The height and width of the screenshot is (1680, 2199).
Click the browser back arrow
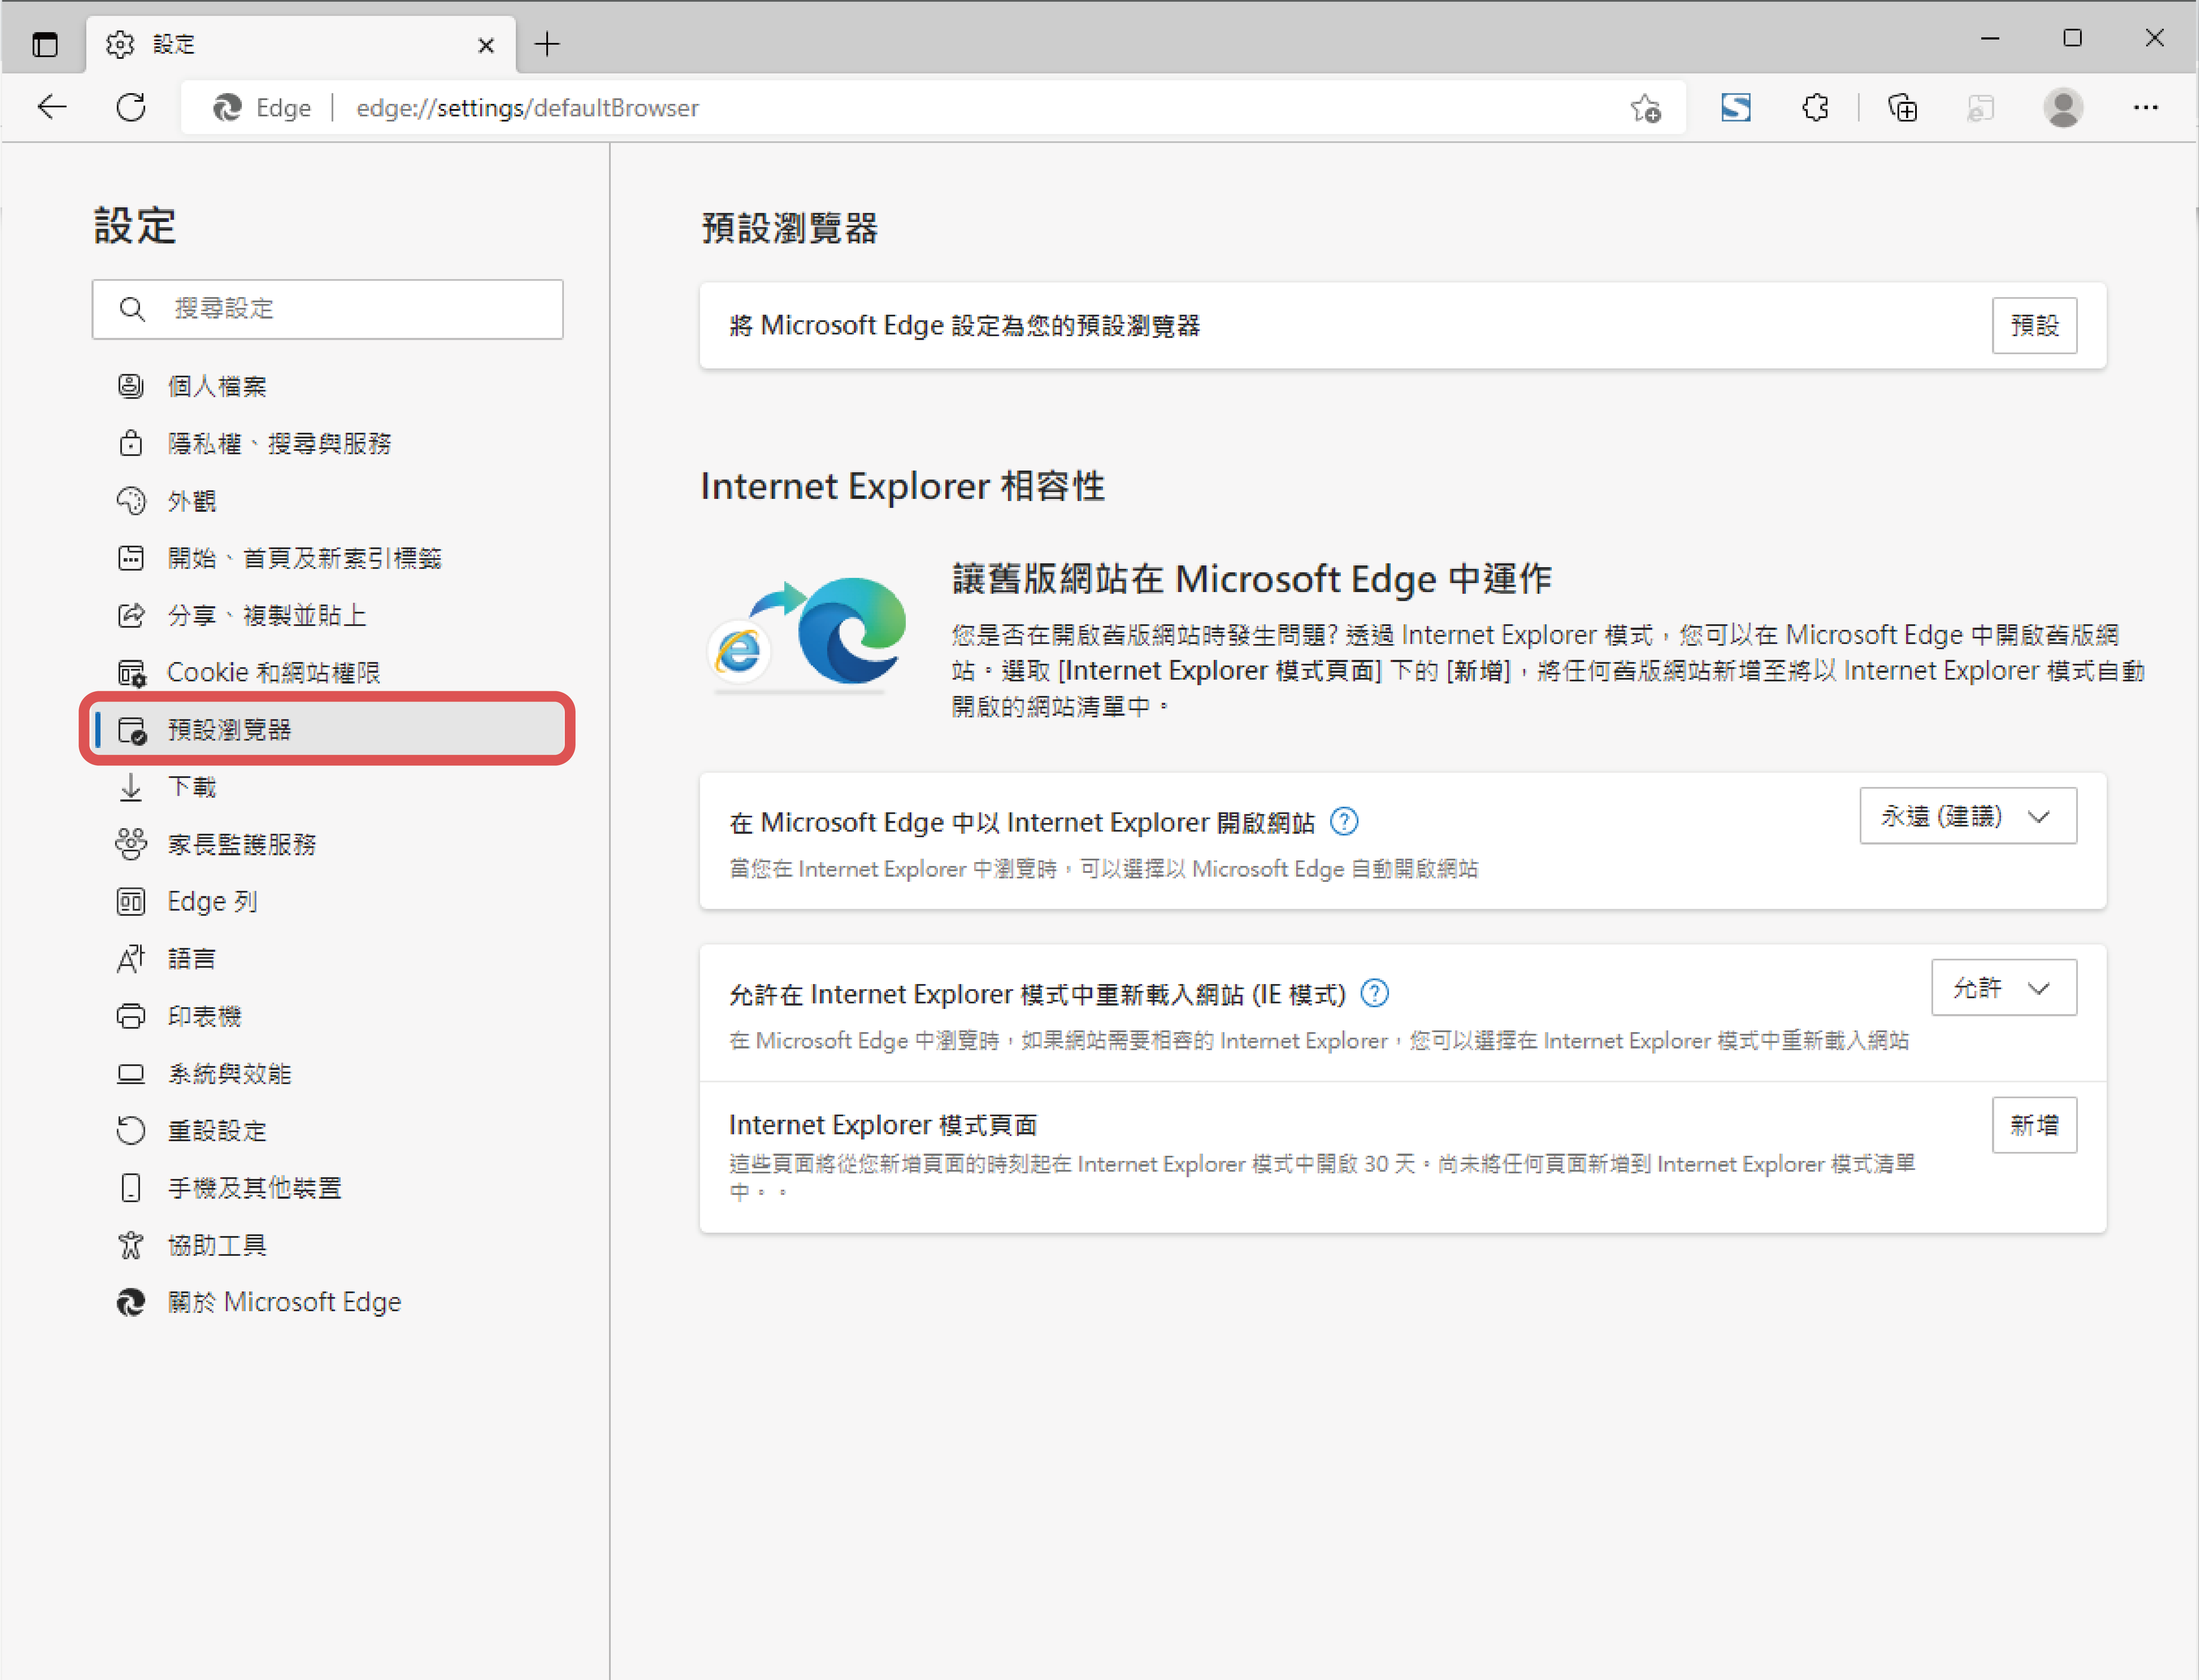(x=52, y=107)
